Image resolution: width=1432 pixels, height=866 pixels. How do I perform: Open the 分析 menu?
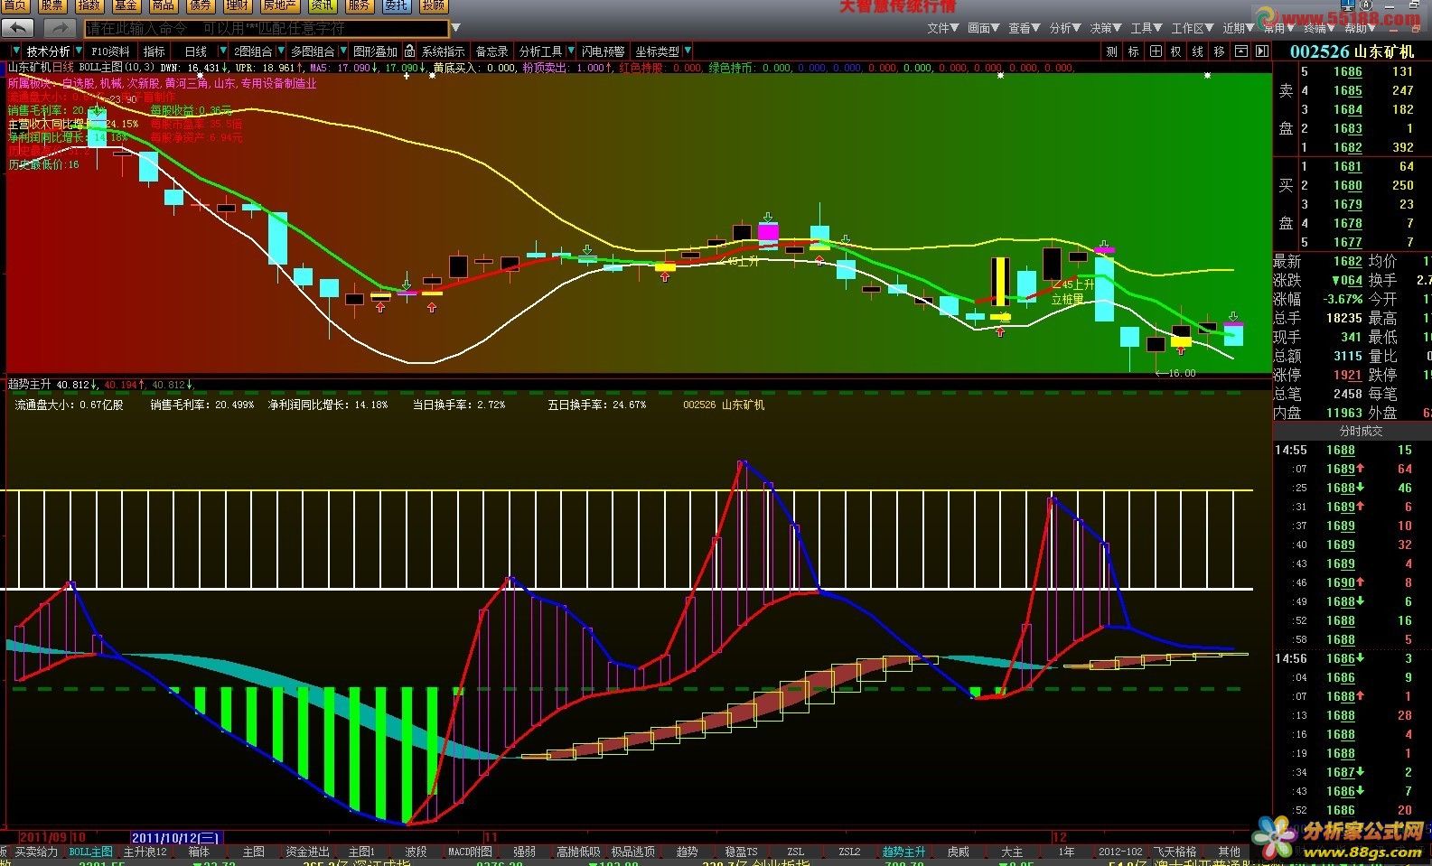pyautogui.click(x=1064, y=29)
